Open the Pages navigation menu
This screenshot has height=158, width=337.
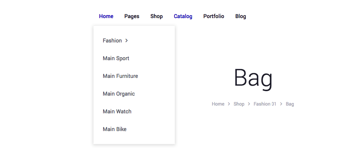pyautogui.click(x=132, y=16)
